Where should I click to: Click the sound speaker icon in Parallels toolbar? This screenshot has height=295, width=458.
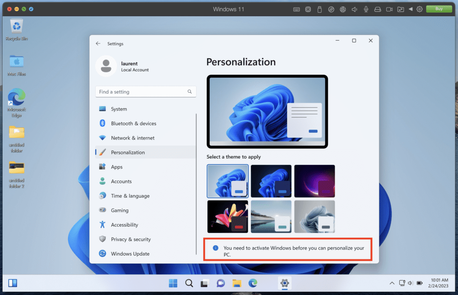354,9
